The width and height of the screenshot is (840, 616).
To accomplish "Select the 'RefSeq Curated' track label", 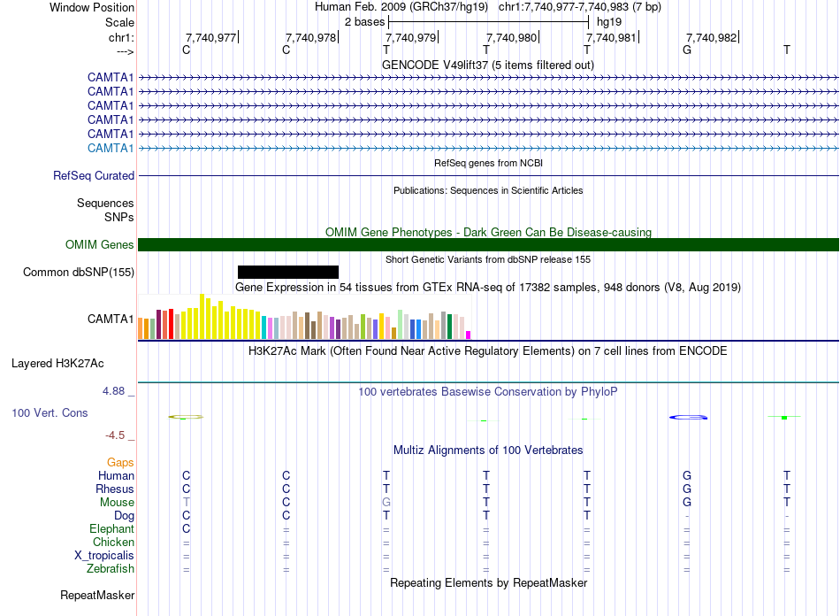I will [x=94, y=176].
